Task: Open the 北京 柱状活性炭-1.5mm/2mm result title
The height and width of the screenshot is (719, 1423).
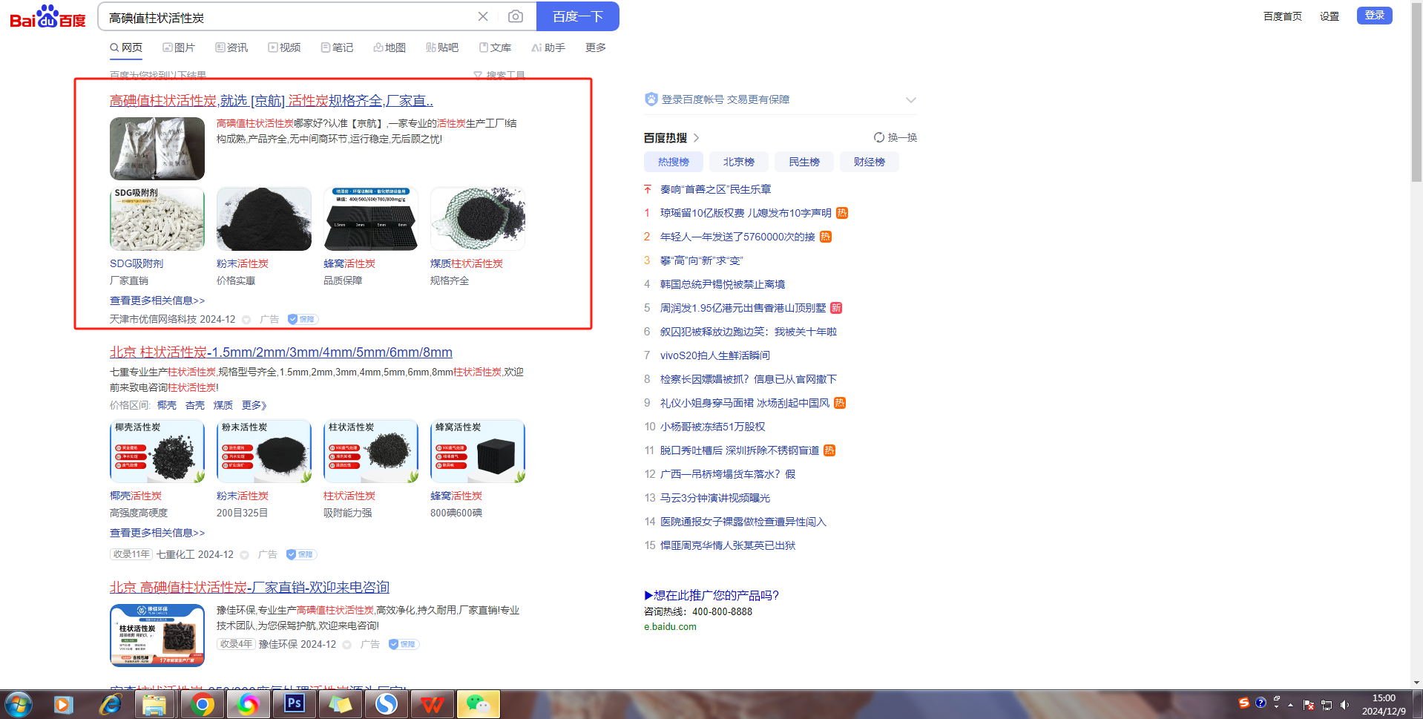Action: coord(281,352)
